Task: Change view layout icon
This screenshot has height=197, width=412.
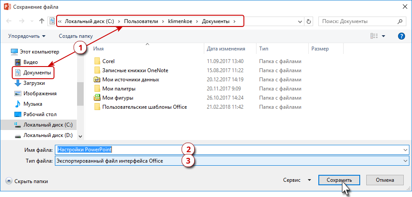Action: tap(374, 36)
